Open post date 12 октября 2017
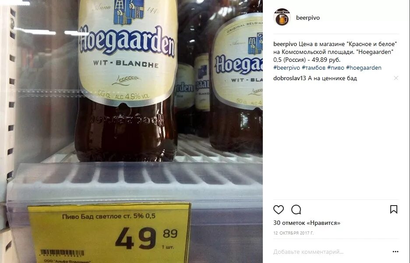This screenshot has height=263, width=410. (293, 233)
